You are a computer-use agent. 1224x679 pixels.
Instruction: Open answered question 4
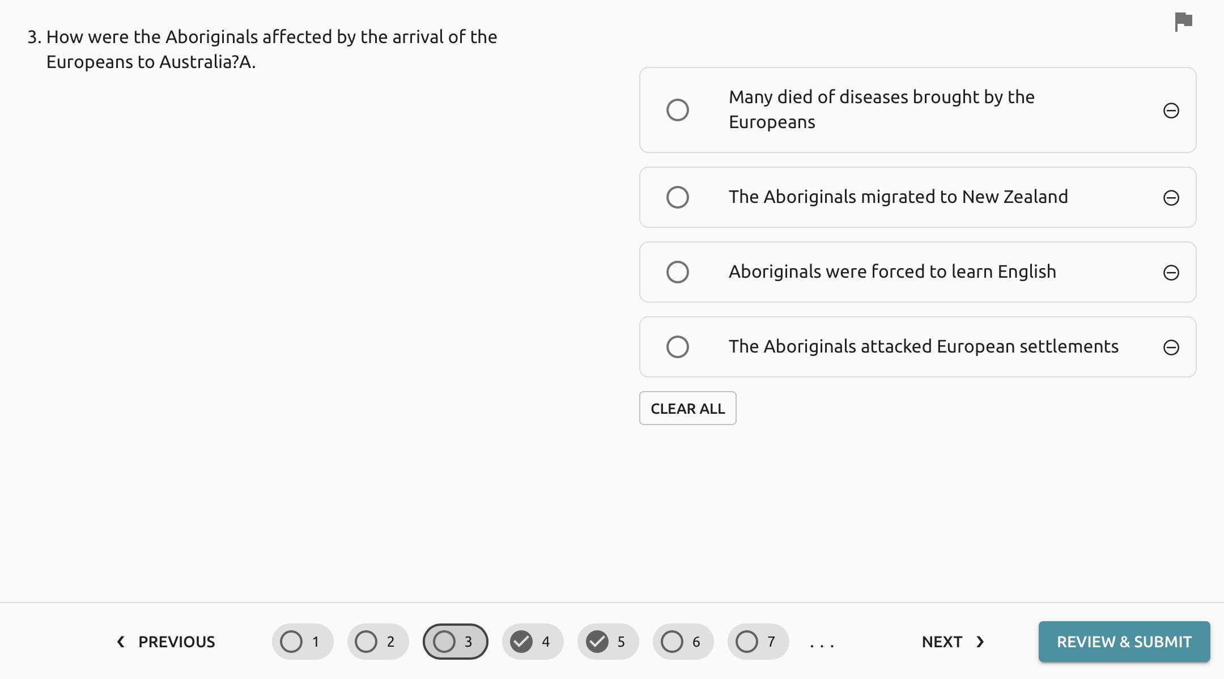(533, 642)
